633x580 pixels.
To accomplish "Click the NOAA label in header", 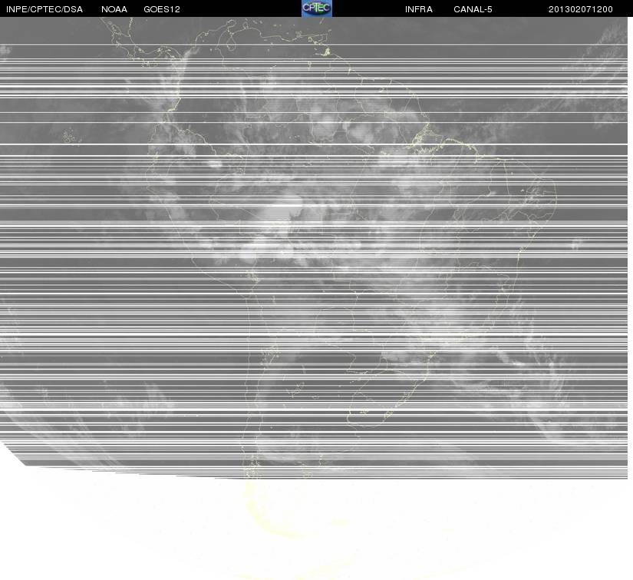I will pos(114,9).
